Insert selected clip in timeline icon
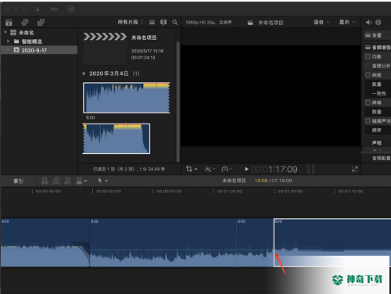Screen dimensions: 391x294 tap(56, 181)
